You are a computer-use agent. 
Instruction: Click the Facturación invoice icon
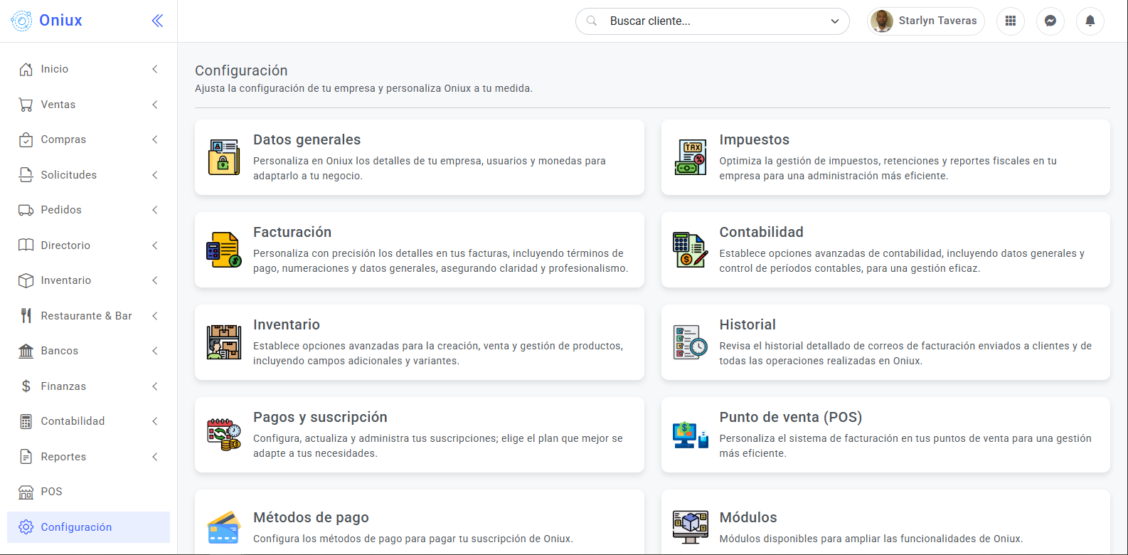(224, 250)
